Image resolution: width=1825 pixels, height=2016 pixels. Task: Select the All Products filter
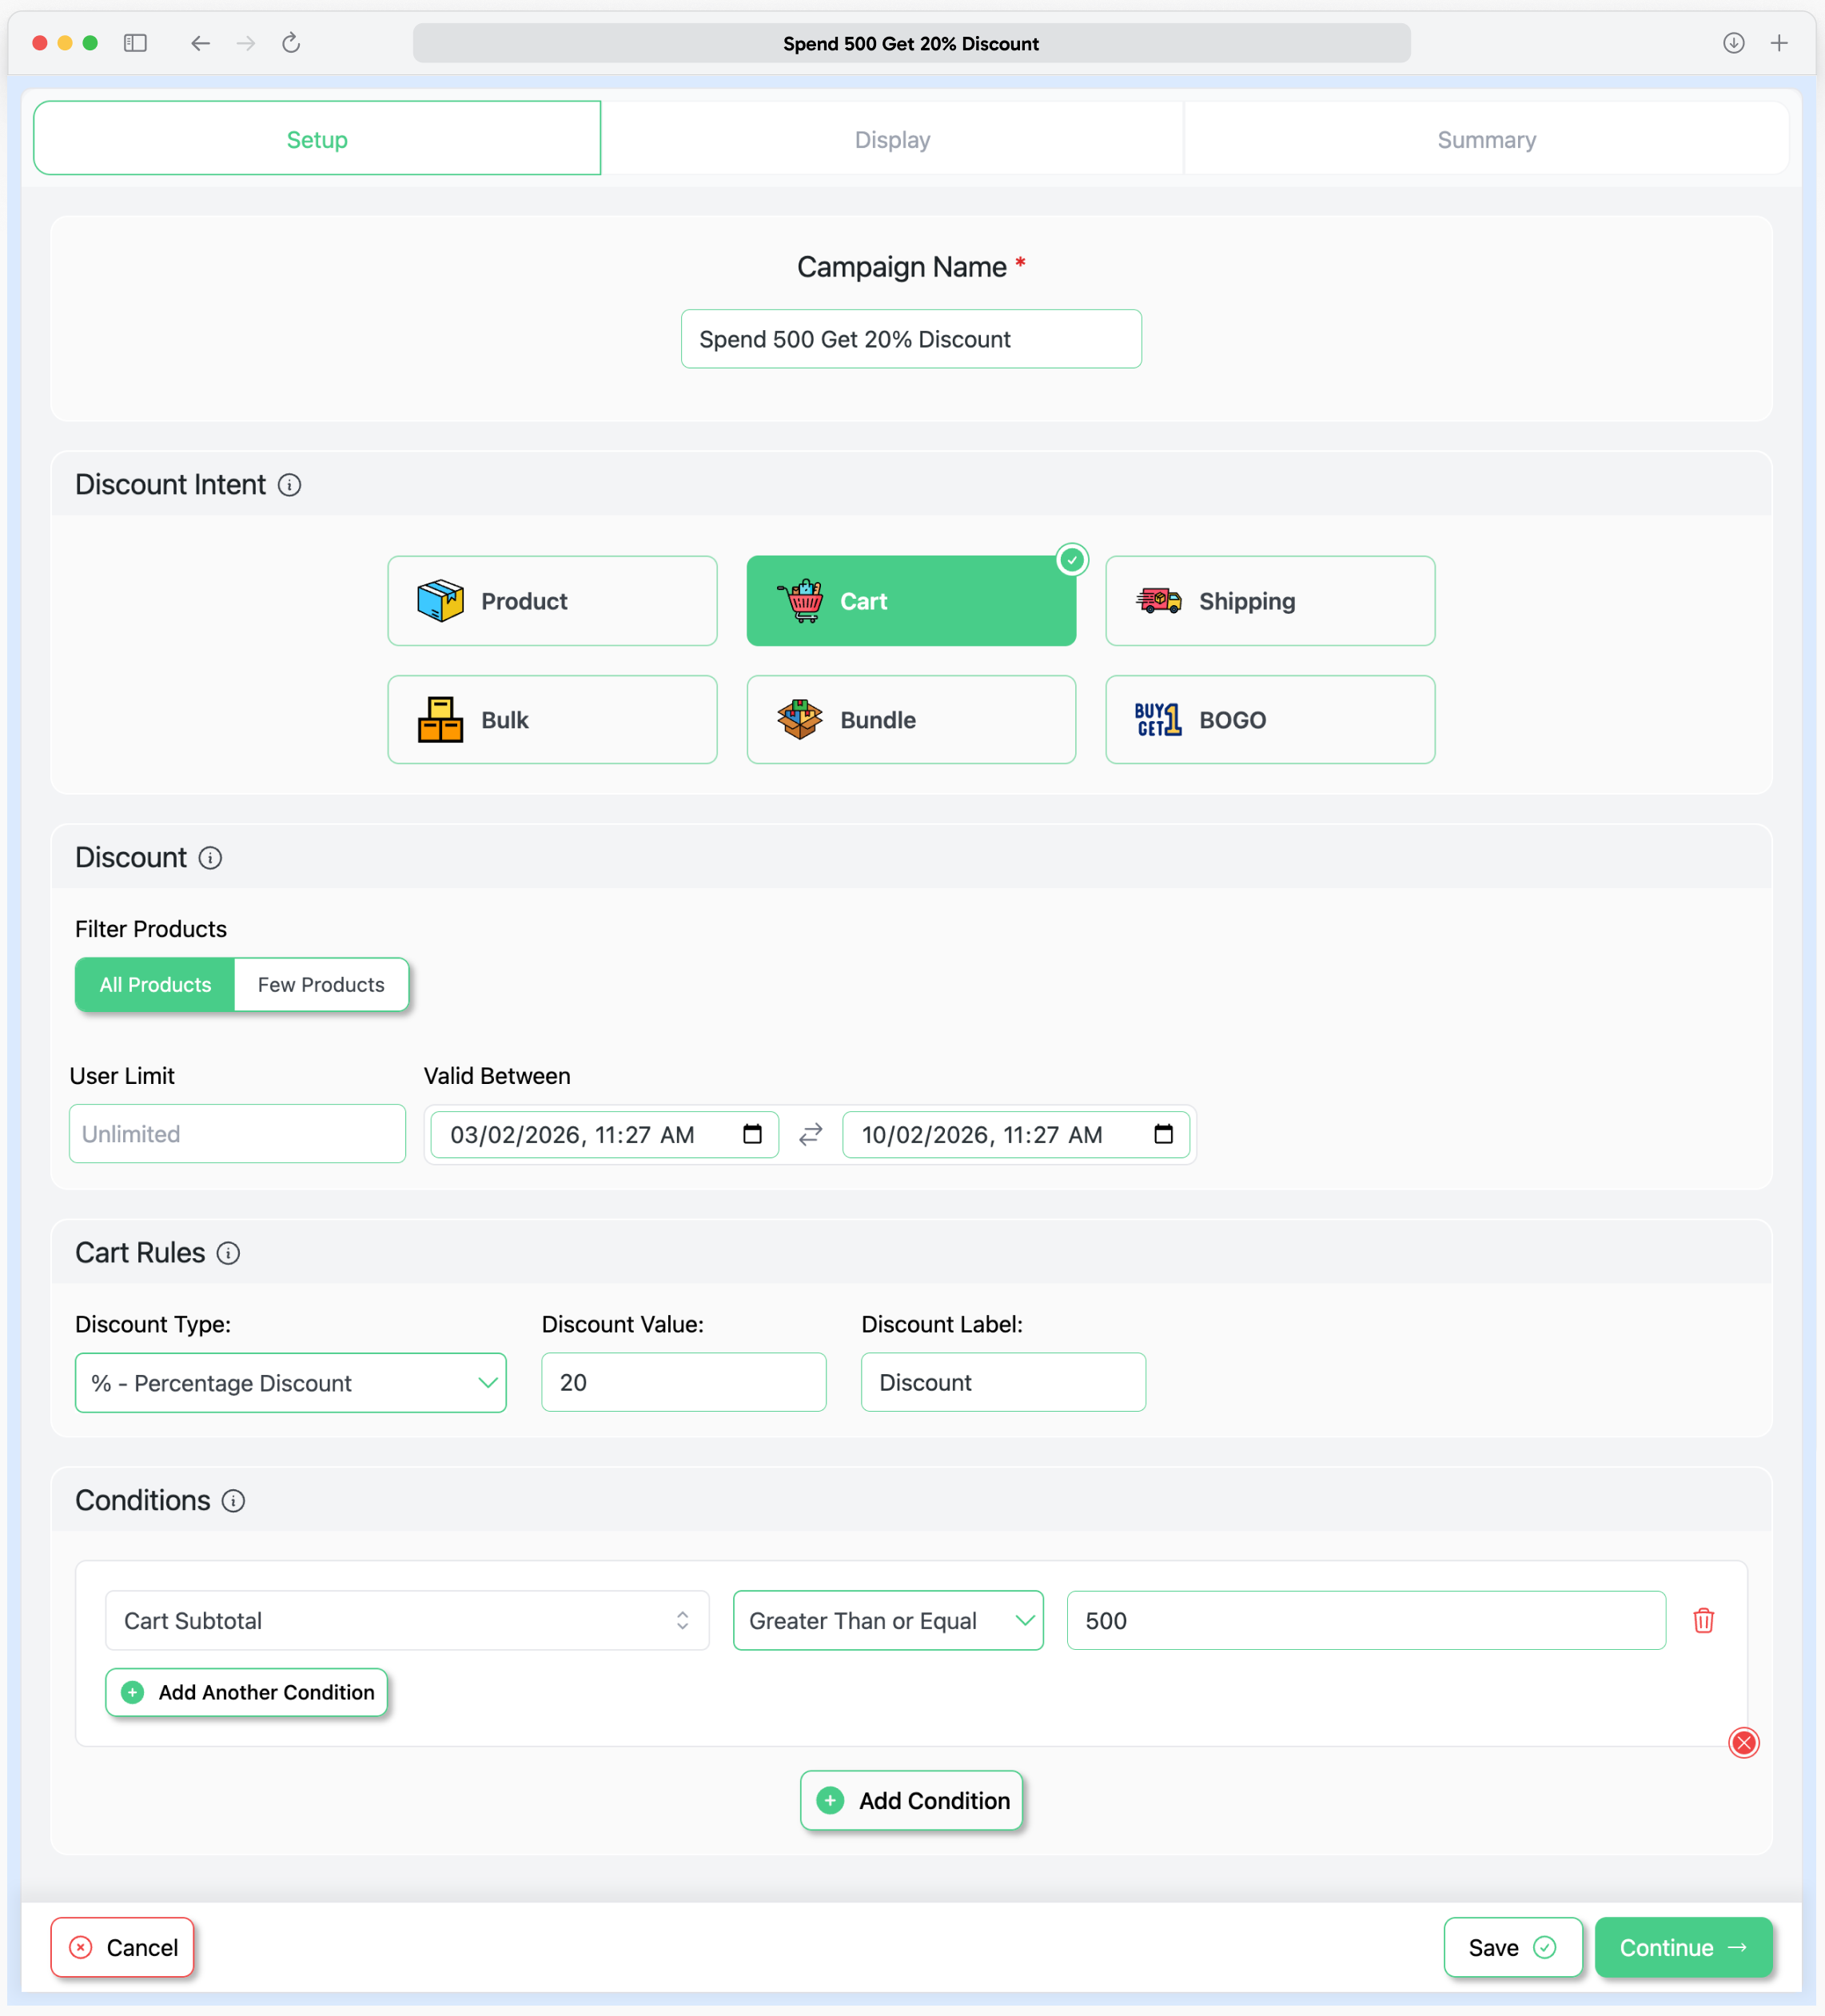tap(155, 984)
